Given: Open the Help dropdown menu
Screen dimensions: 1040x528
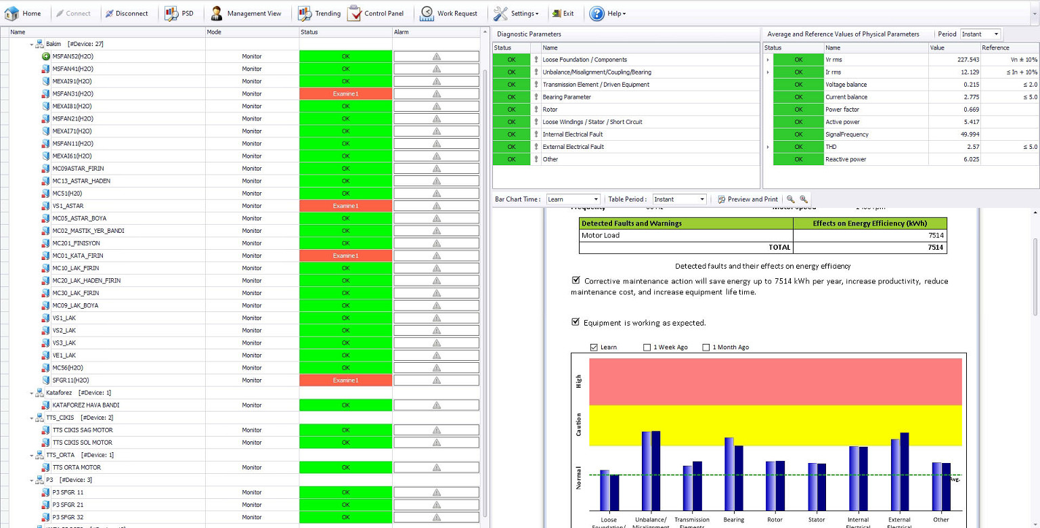Looking at the screenshot, I should (607, 13).
